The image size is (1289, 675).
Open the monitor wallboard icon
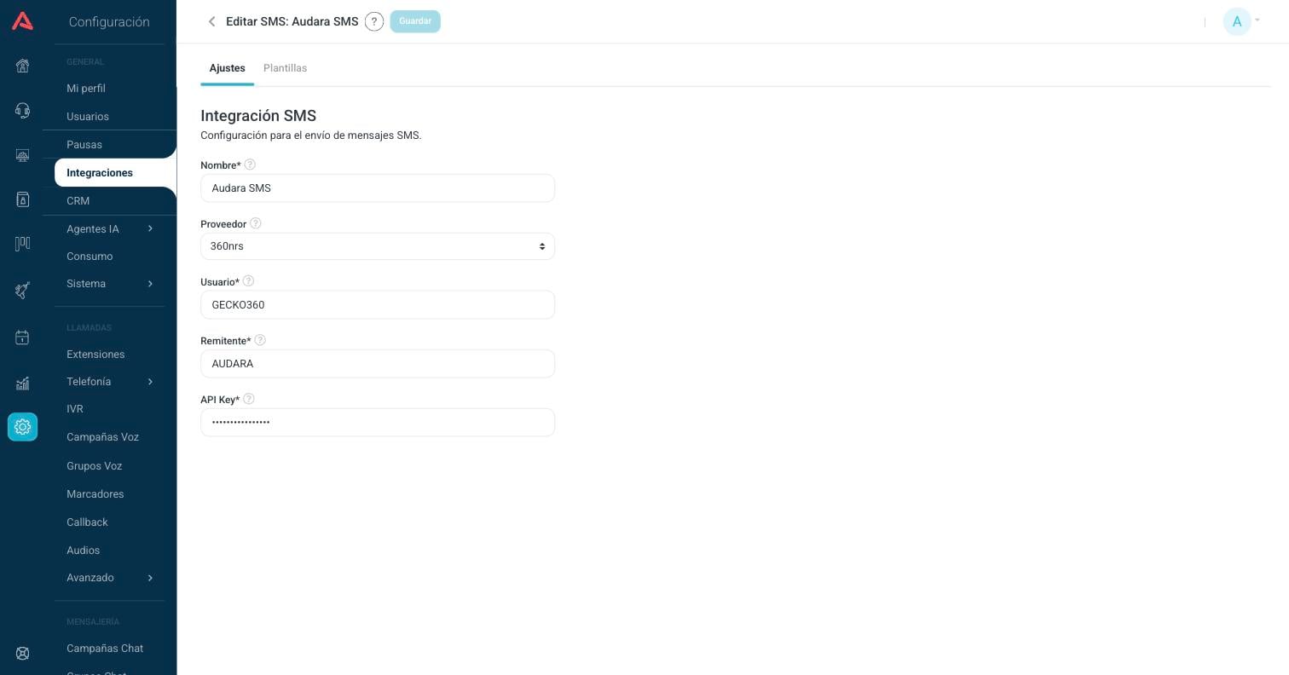[x=23, y=155]
